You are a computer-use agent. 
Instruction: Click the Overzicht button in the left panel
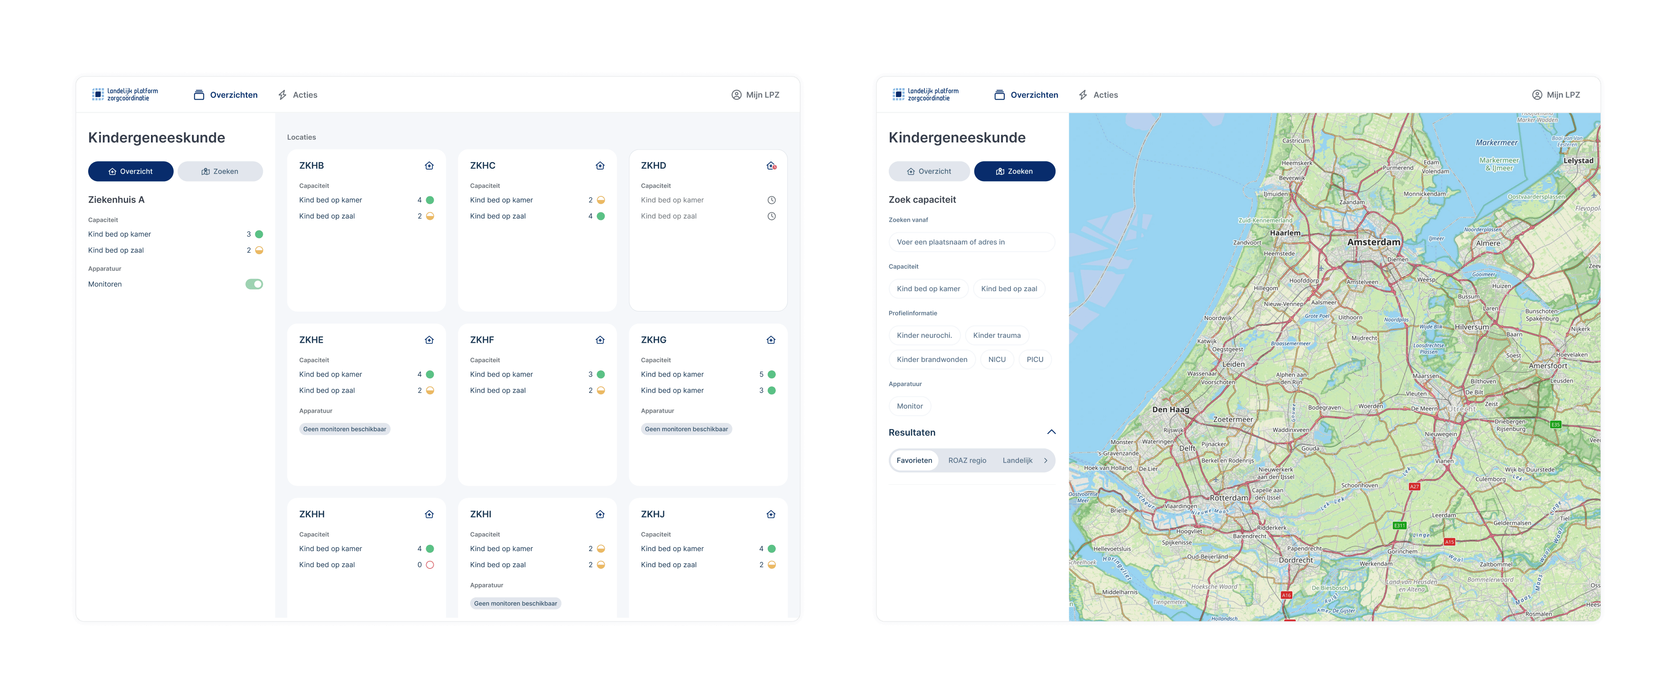click(130, 171)
